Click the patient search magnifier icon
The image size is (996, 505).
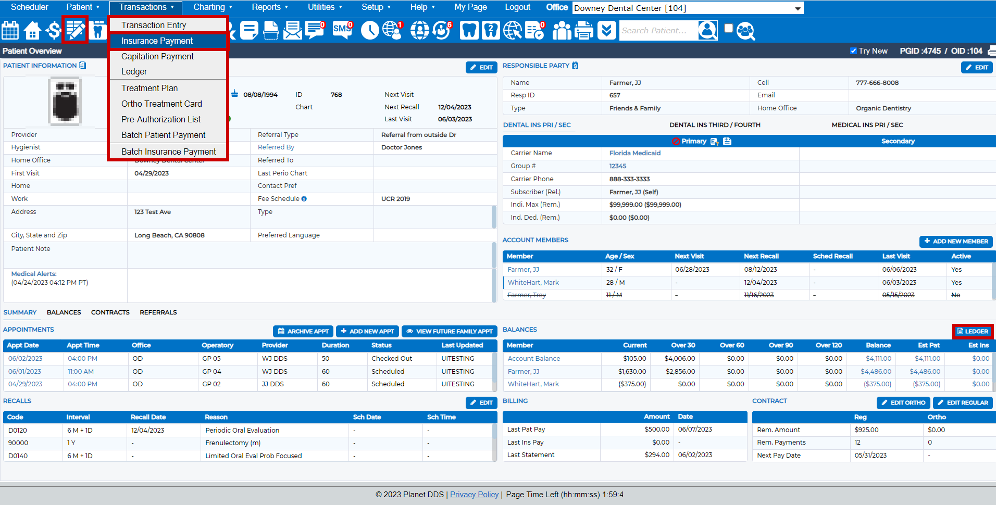coord(707,30)
